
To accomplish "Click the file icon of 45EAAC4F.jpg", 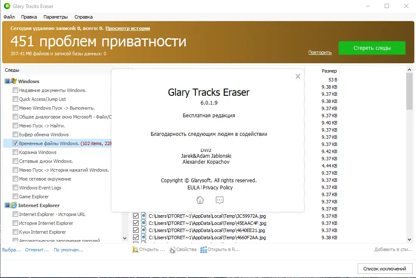I will (x=144, y=223).
